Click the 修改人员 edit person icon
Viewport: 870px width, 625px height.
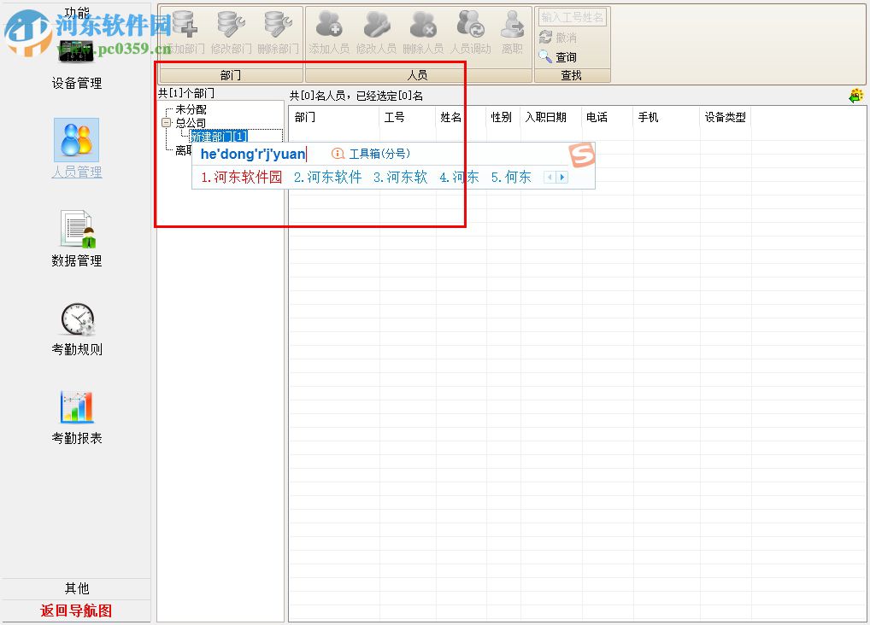(x=376, y=24)
